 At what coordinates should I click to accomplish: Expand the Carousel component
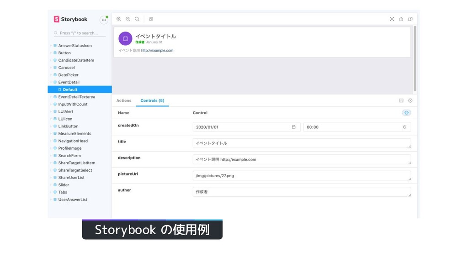[66, 68]
